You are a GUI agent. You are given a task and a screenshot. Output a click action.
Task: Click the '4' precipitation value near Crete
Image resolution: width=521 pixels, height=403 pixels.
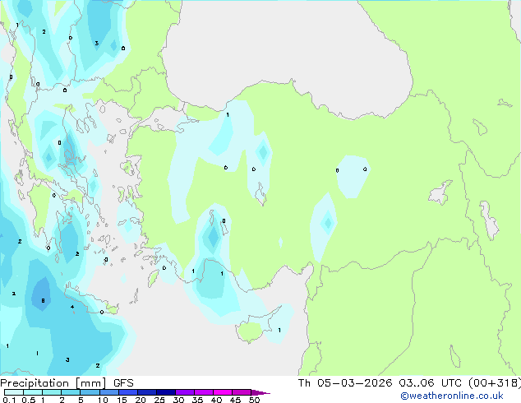coord(72,307)
